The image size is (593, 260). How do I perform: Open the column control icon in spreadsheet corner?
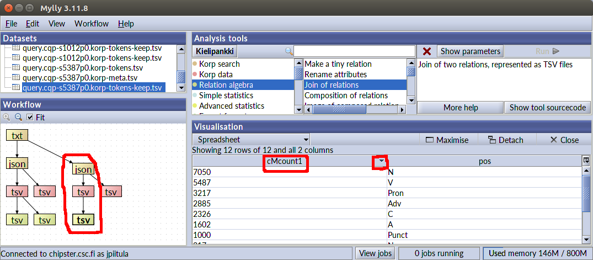pyautogui.click(x=586, y=161)
